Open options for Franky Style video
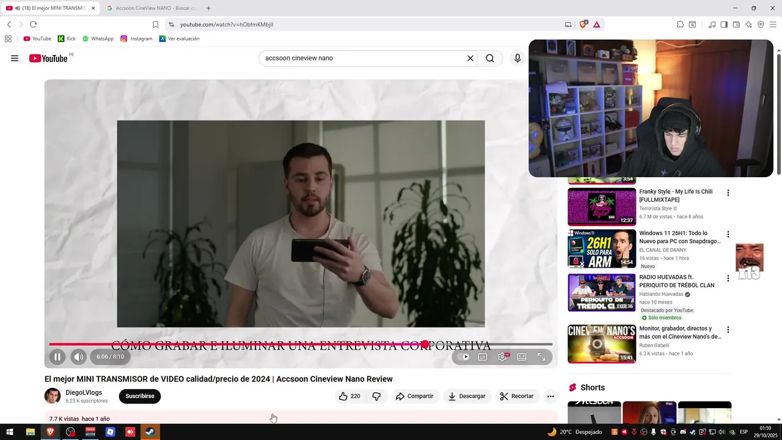This screenshot has width=782, height=440. (x=728, y=193)
